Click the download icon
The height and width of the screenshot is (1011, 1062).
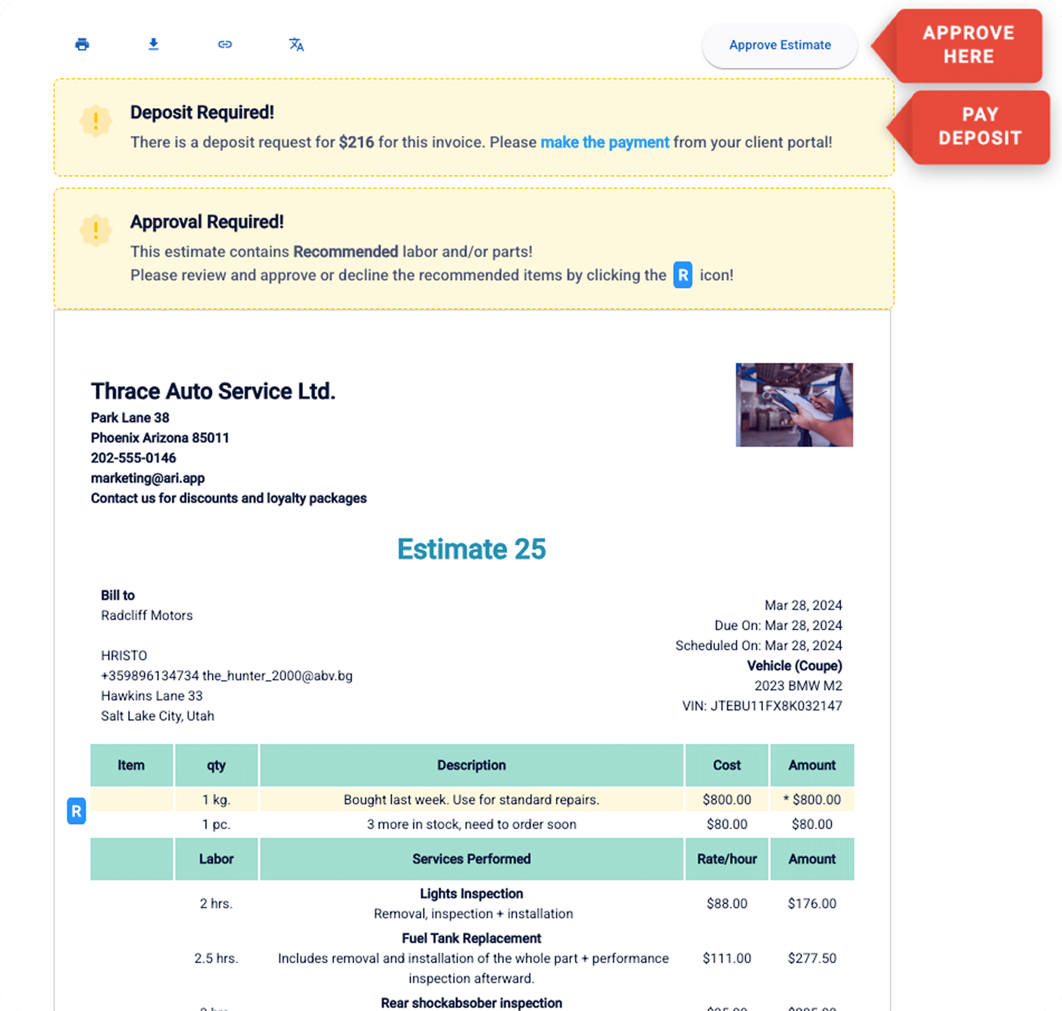(153, 44)
